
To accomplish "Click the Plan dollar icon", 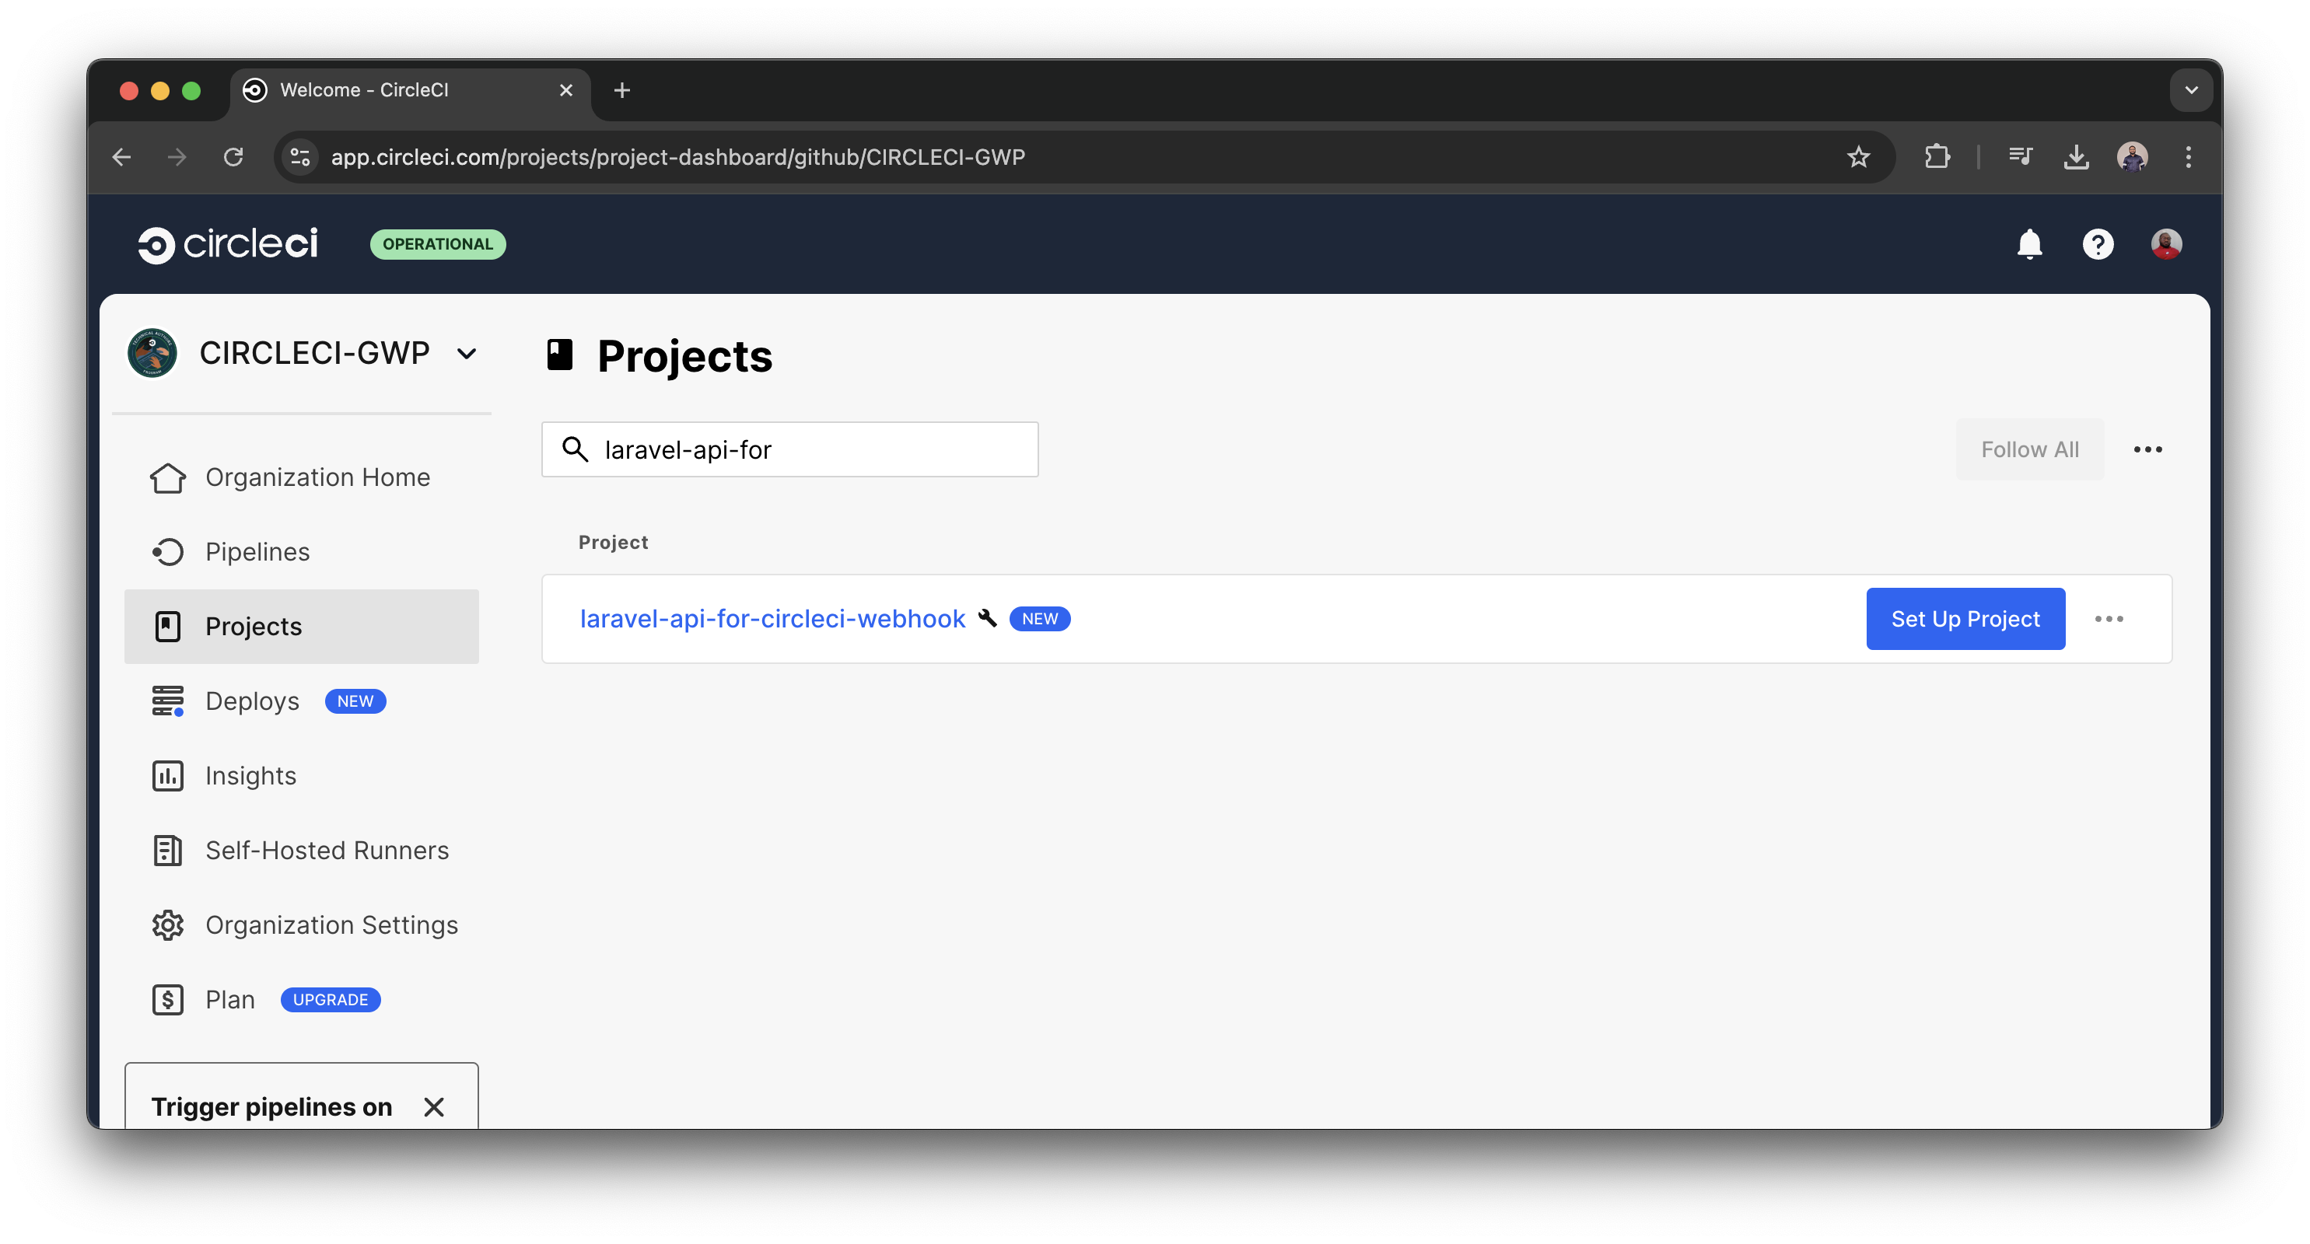I will 168,998.
